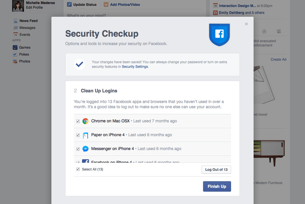Open Messages in left sidebar
The width and height of the screenshot is (305, 204).
(x=27, y=28)
